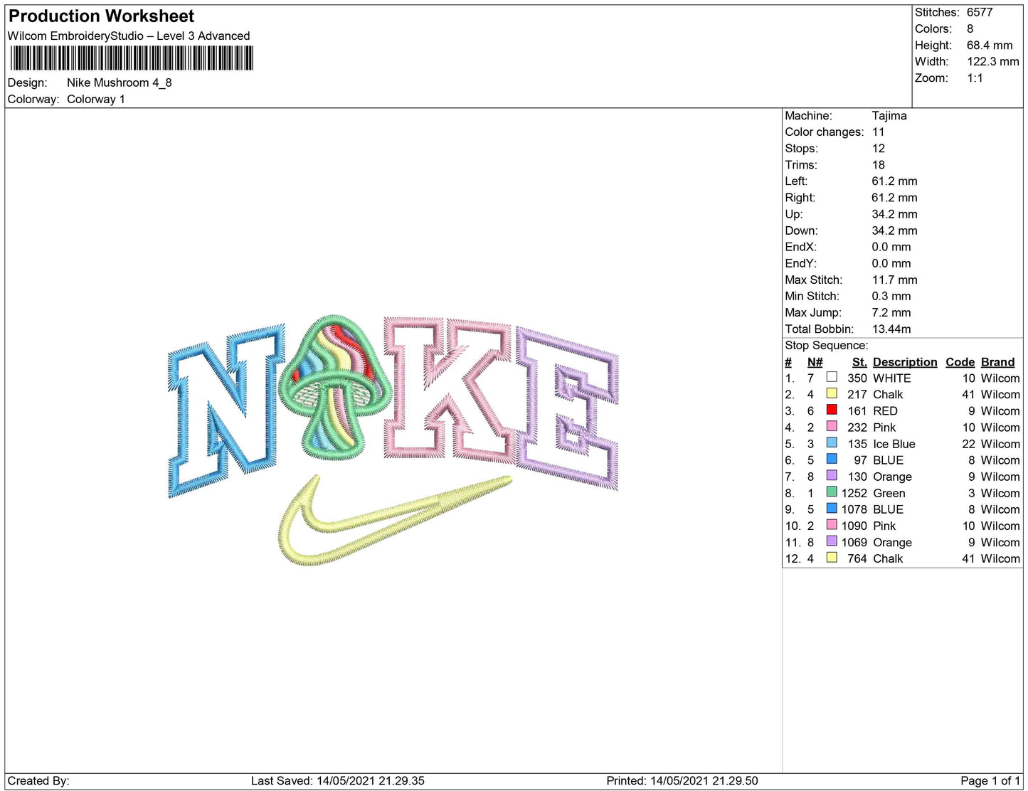This screenshot has height=791, width=1028.
Task: Click the red swatch in stop 3
Action: (x=831, y=410)
